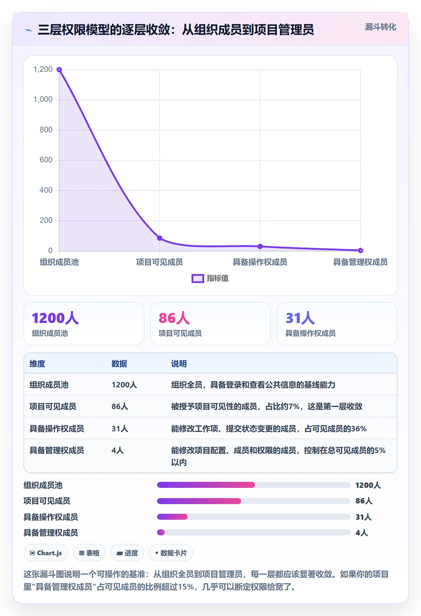Screen dimensions: 421x616
Task: Select the 具备操作权成员 table row cell
Action: coord(57,429)
